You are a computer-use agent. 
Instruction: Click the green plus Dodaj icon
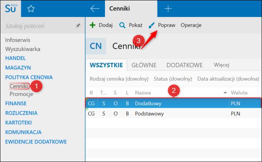point(93,25)
